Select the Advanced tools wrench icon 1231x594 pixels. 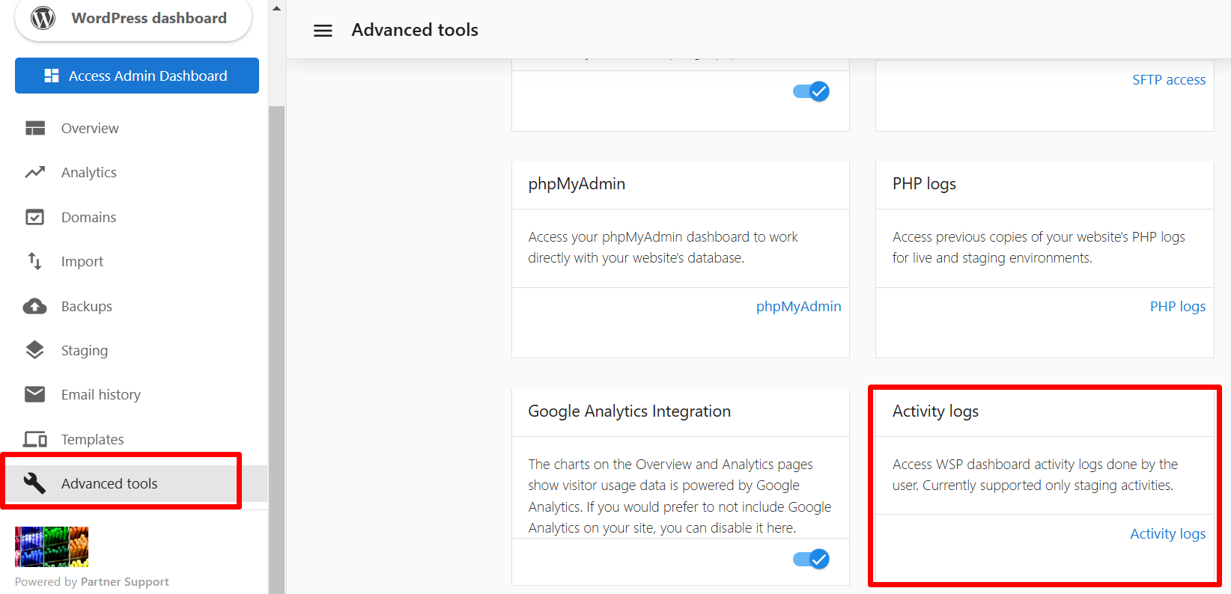click(x=34, y=483)
